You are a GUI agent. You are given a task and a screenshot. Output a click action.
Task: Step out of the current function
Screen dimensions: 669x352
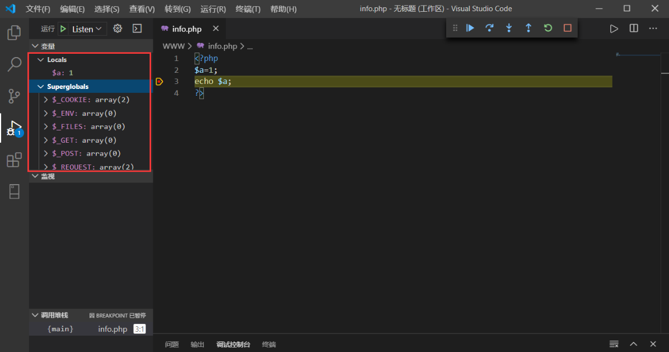pos(528,27)
